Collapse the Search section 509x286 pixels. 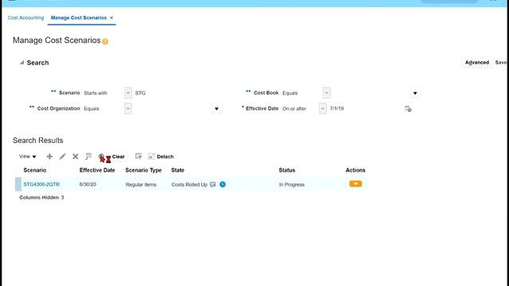pyautogui.click(x=21, y=63)
